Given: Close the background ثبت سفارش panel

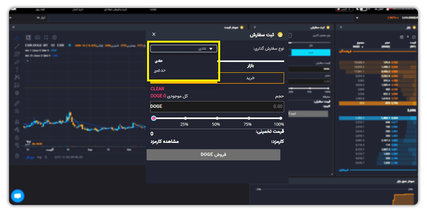Looking at the screenshot, I should coord(255,27).
